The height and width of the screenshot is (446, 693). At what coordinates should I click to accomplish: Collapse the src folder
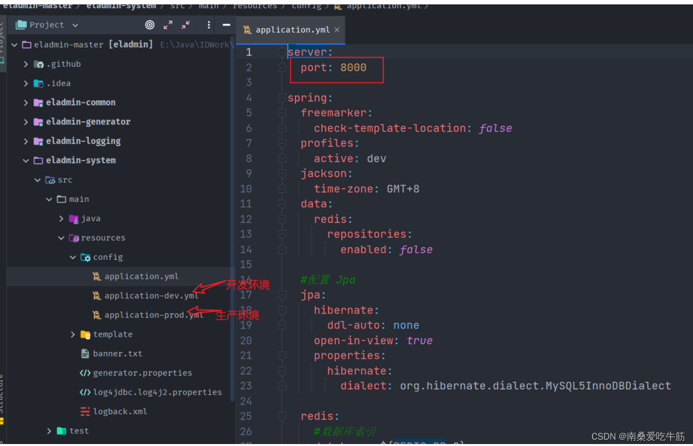pos(38,180)
